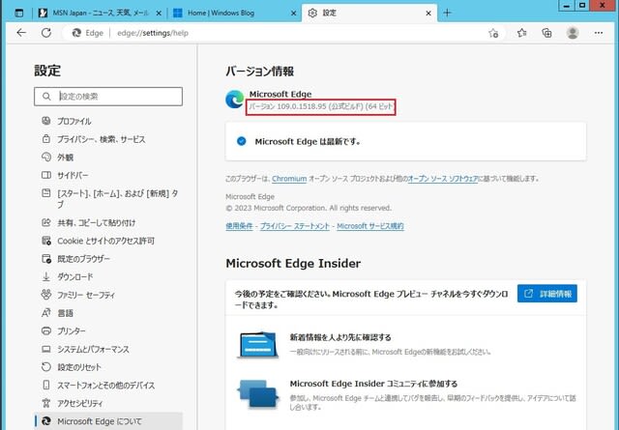The image size is (619, 430).
Task: Open the Collections icon
Action: coord(546,33)
